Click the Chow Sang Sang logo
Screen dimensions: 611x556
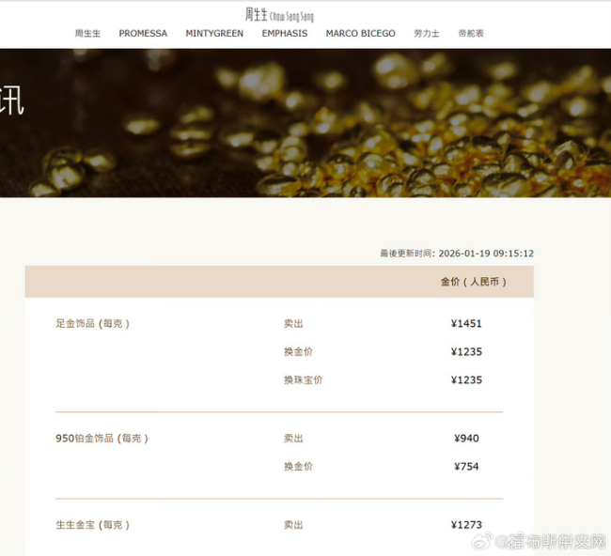[279, 14]
